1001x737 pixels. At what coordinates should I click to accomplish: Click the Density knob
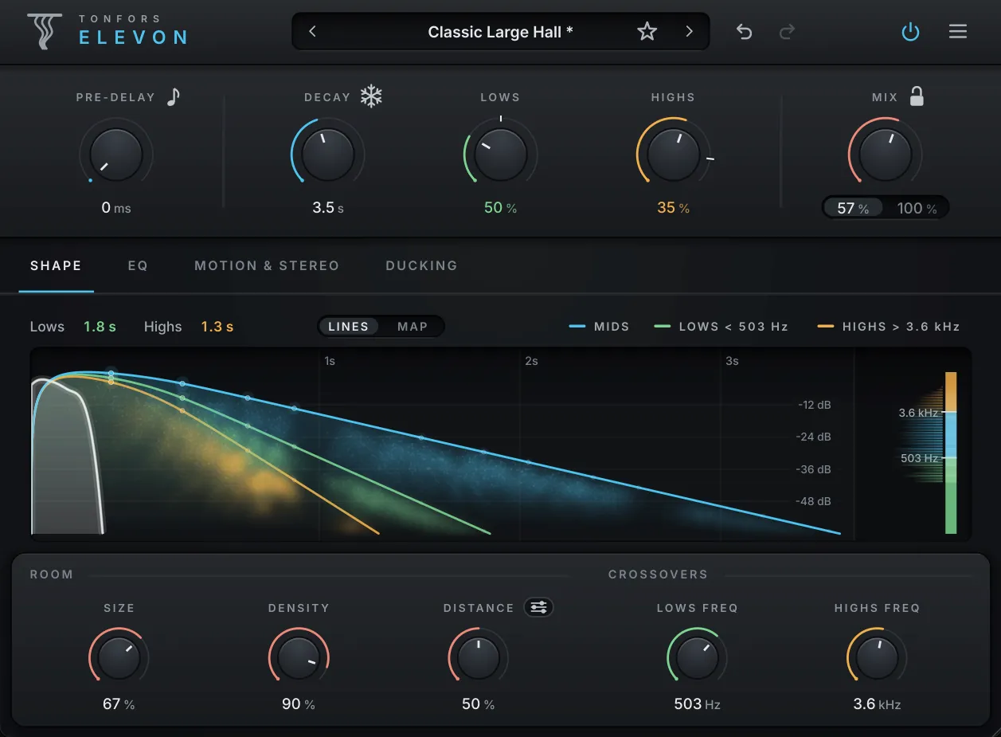(299, 658)
